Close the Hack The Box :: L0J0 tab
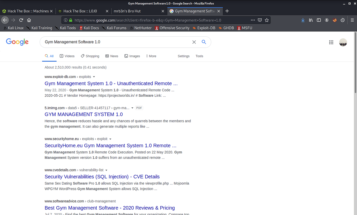Screen dimensions: 357x215 pyautogui.click(x=107, y=11)
